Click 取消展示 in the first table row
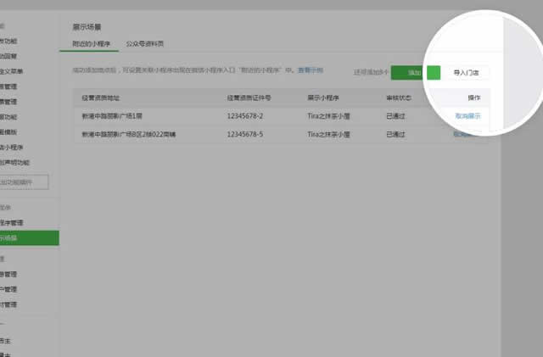Screen dimensions: 543x357 pyautogui.click(x=467, y=115)
